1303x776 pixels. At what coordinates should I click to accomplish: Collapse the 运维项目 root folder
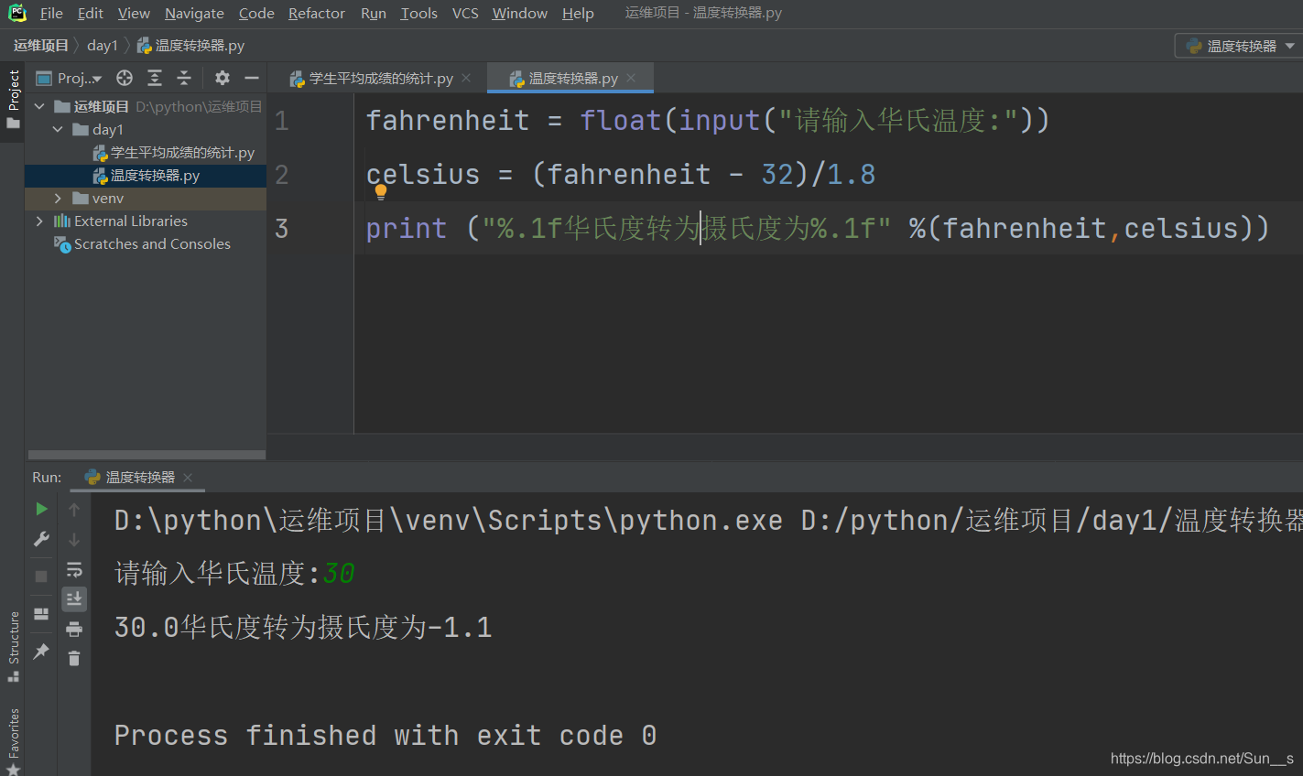tap(39, 106)
